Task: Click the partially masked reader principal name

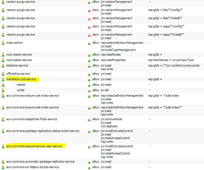Action: [21, 85]
